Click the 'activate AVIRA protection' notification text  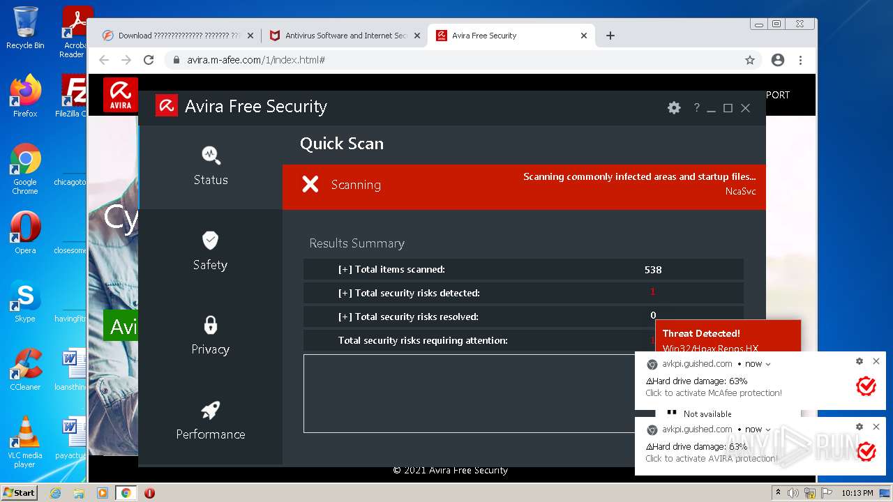[711, 458]
